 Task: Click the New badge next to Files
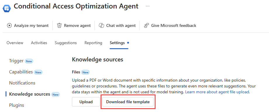click(x=85, y=73)
